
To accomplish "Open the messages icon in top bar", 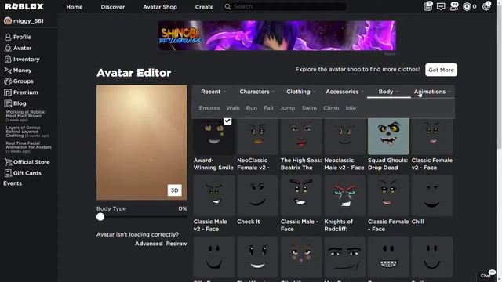I will (441, 6).
